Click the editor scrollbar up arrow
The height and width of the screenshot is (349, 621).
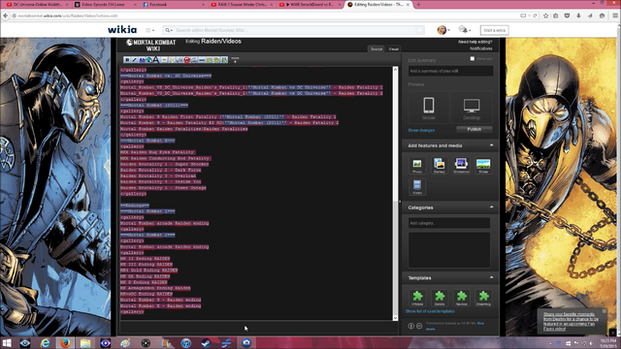point(395,69)
